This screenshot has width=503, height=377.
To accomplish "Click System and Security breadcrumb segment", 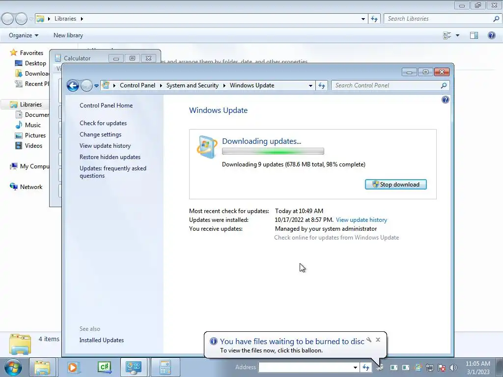I will (192, 85).
